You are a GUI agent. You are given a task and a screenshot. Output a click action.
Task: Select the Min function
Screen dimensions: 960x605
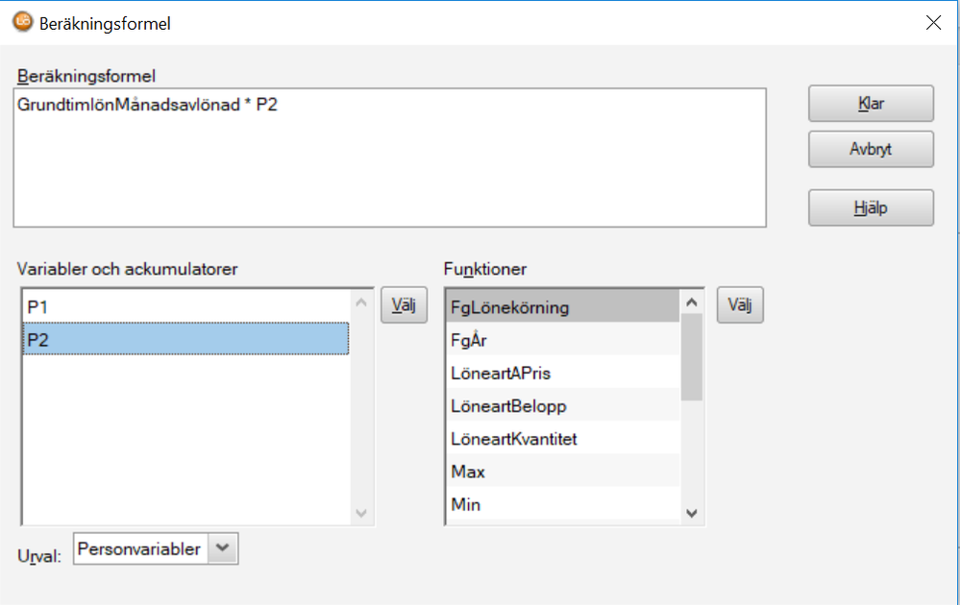(x=562, y=504)
